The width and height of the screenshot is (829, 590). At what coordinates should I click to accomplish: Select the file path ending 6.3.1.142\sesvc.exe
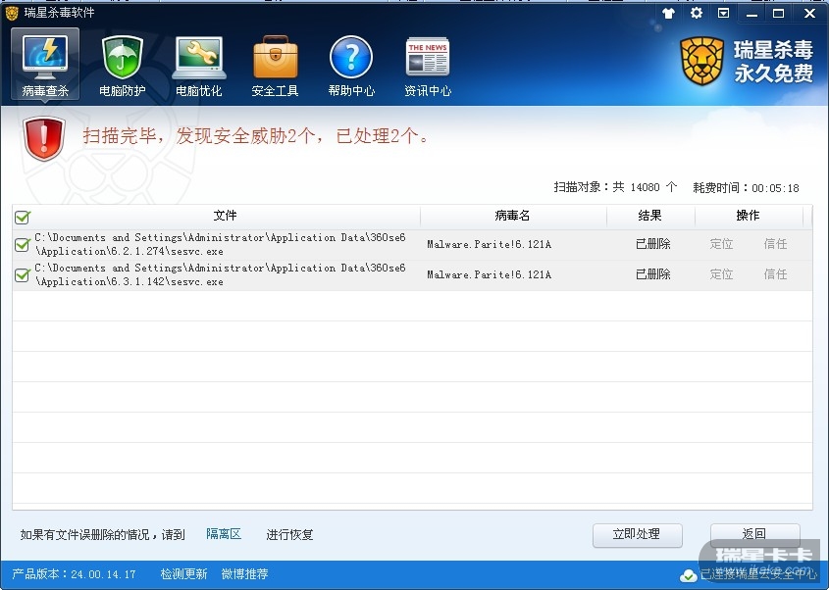pos(220,274)
